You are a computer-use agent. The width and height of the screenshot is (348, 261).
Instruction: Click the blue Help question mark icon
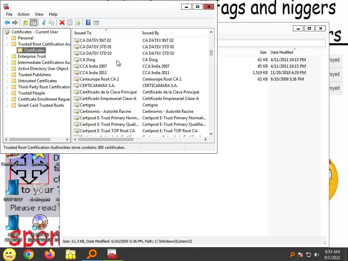point(88,23)
